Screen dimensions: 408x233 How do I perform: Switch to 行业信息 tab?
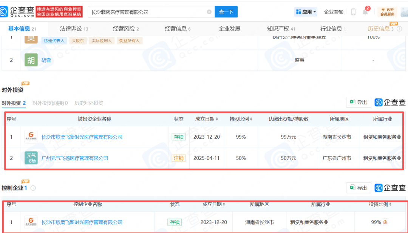[x=333, y=29]
